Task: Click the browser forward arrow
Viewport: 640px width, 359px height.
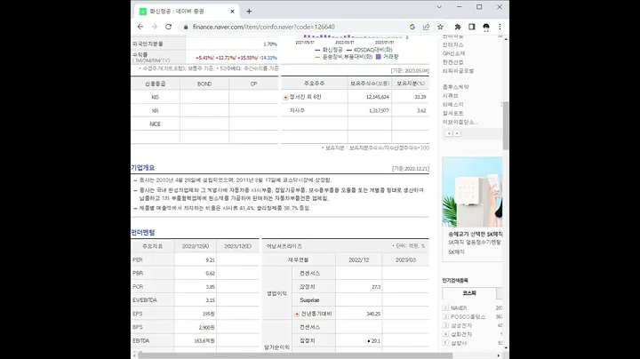Action: coord(155,27)
